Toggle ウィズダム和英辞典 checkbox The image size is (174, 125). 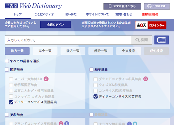(x=95, y=85)
